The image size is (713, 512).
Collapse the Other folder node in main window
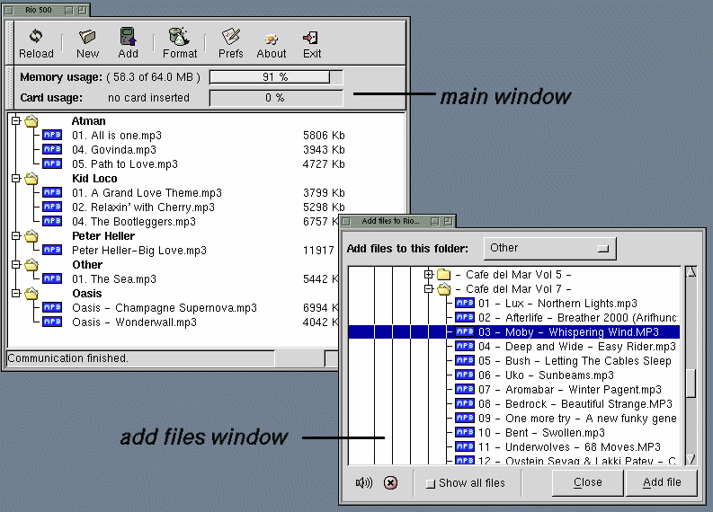pos(16,264)
